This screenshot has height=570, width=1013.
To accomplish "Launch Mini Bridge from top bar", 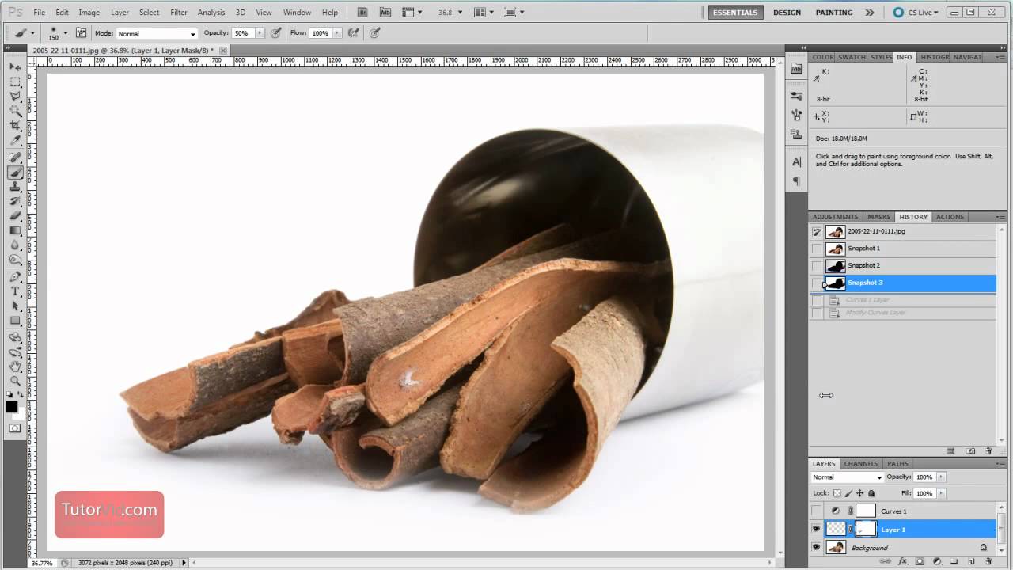I will (x=385, y=13).
